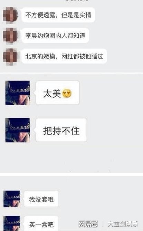Click the 网易号 watermark logo
Image resolution: width=143 pixels, height=231 pixels.
click(88, 224)
